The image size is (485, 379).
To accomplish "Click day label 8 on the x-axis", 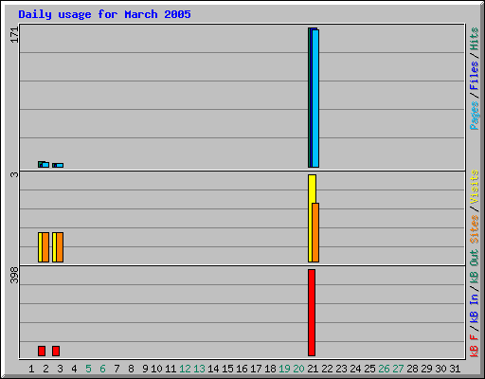I will tap(131, 369).
